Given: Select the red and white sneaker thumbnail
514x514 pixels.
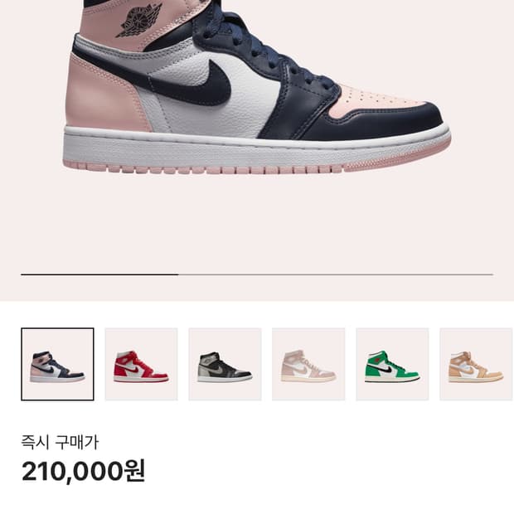Looking at the screenshot, I should click(x=141, y=364).
